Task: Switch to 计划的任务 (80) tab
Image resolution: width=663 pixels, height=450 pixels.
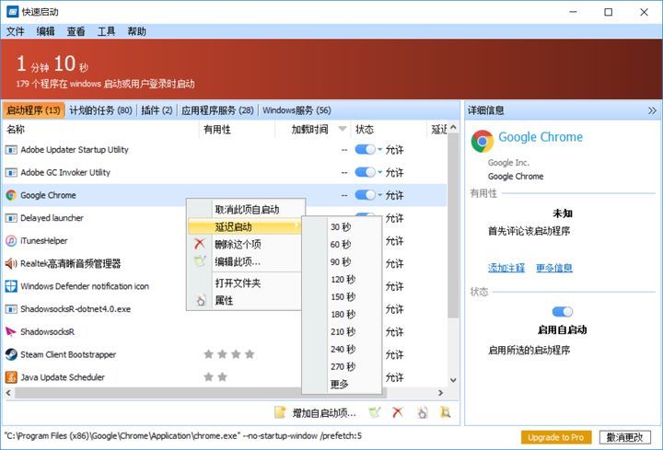Action: pos(100,110)
